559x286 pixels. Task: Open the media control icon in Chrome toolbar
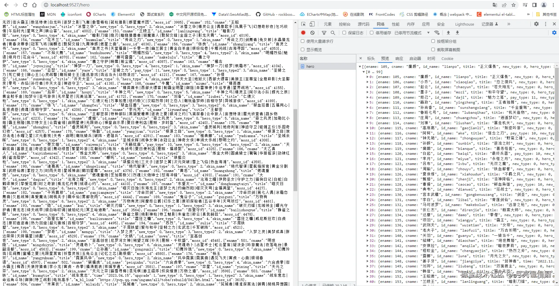point(525,5)
